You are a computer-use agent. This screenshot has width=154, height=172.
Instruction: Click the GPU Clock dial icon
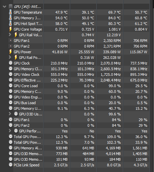tap(11, 63)
